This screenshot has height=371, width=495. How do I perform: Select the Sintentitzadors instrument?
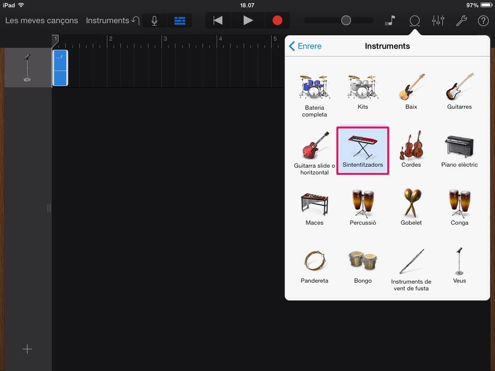pyautogui.click(x=363, y=150)
